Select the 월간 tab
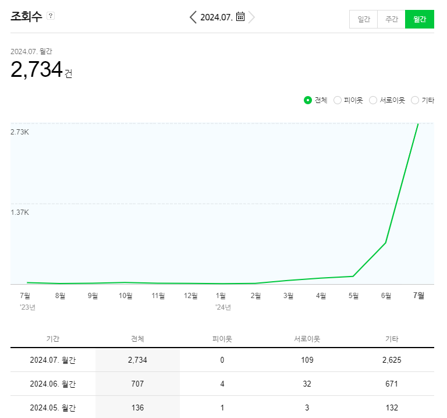The height and width of the screenshot is (418, 447). (x=419, y=19)
